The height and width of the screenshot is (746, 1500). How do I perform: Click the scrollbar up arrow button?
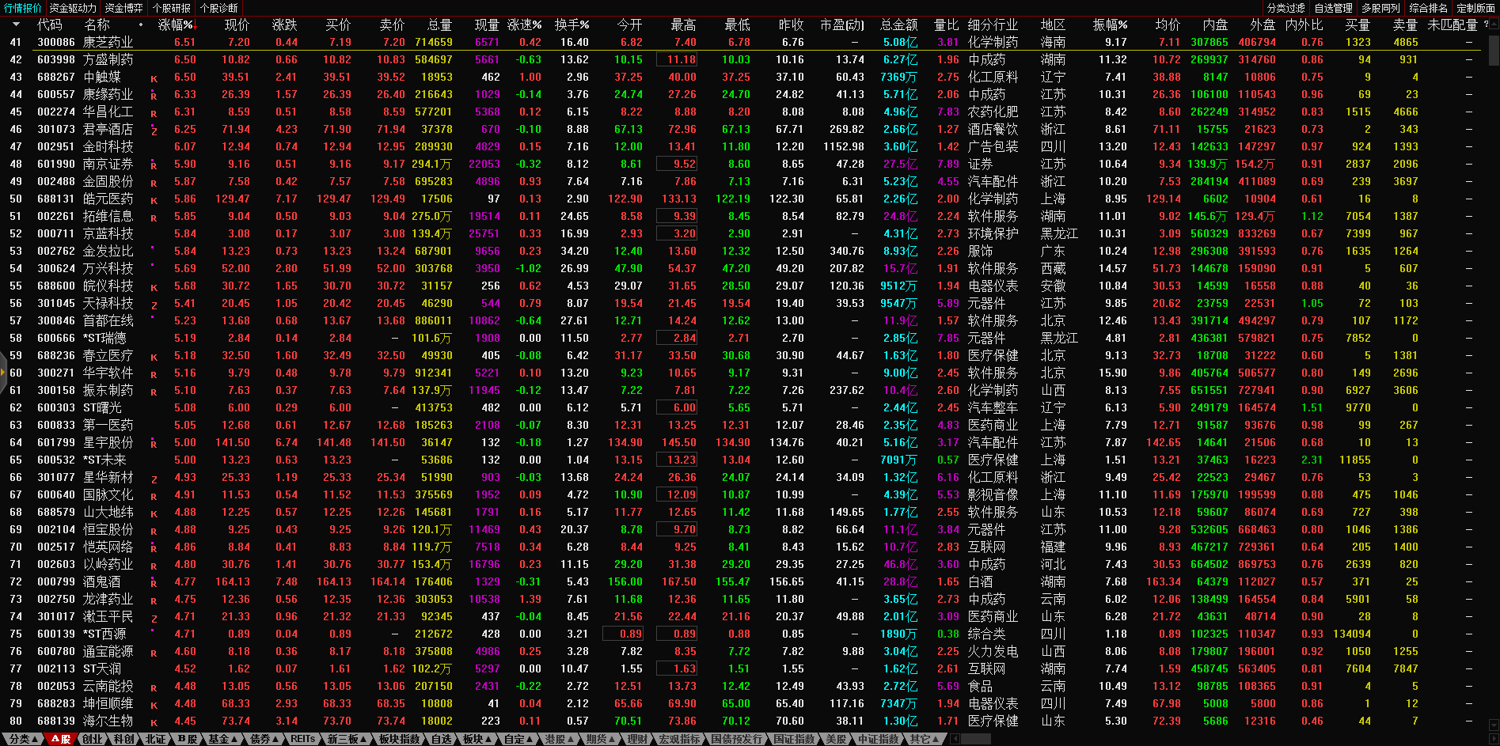1494,25
